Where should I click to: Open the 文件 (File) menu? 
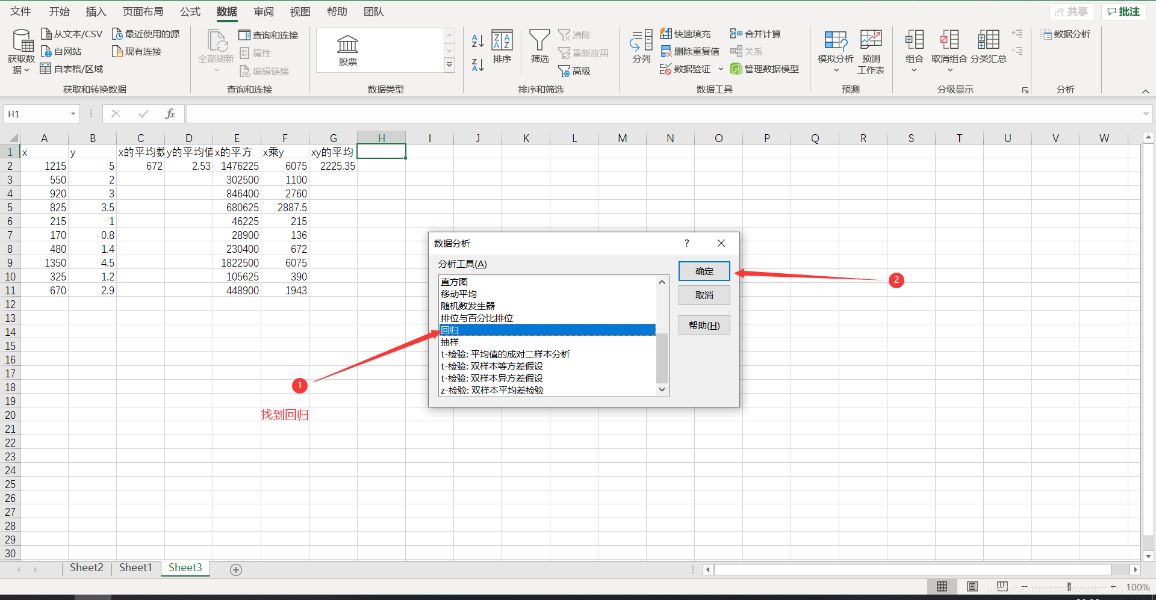20,11
